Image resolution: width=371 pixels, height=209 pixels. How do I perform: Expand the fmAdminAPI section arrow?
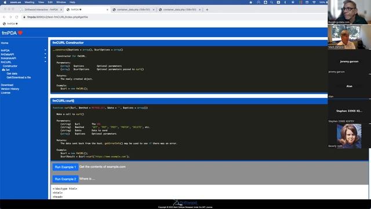pyautogui.click(x=45, y=58)
